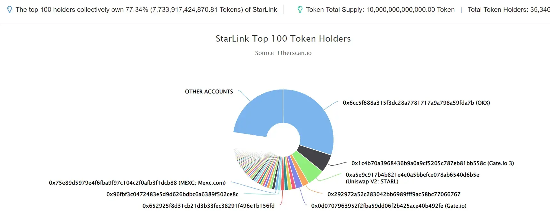
Task: Click the 0x652925f8d3 address label
Action: point(208,206)
